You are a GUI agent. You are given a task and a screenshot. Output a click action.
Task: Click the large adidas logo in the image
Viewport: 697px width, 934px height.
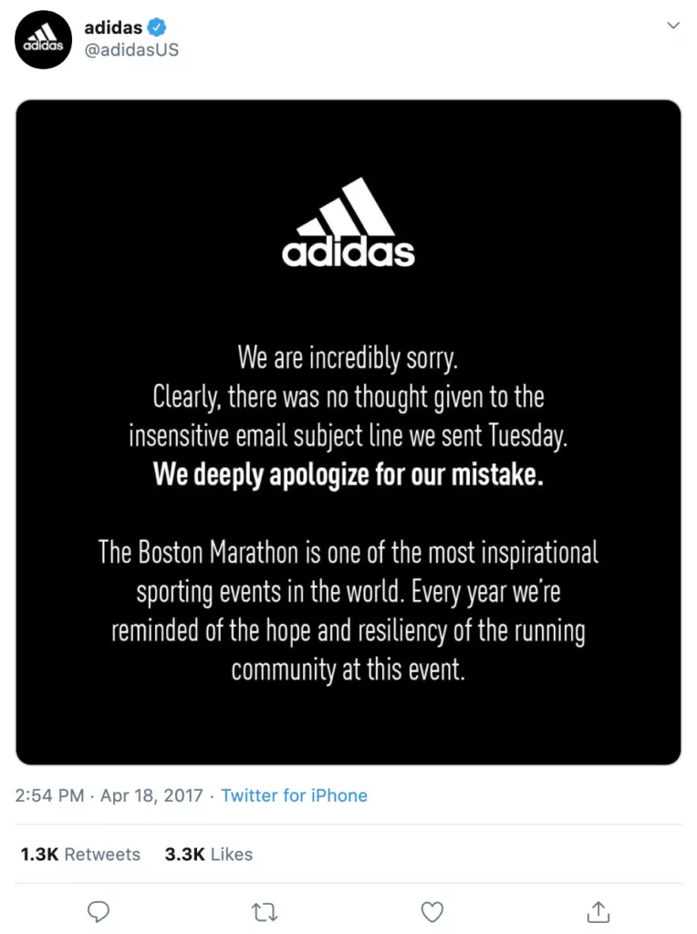348,223
